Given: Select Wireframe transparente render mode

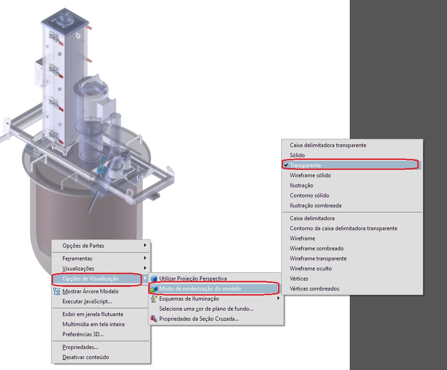Looking at the screenshot, I should [x=352, y=259].
